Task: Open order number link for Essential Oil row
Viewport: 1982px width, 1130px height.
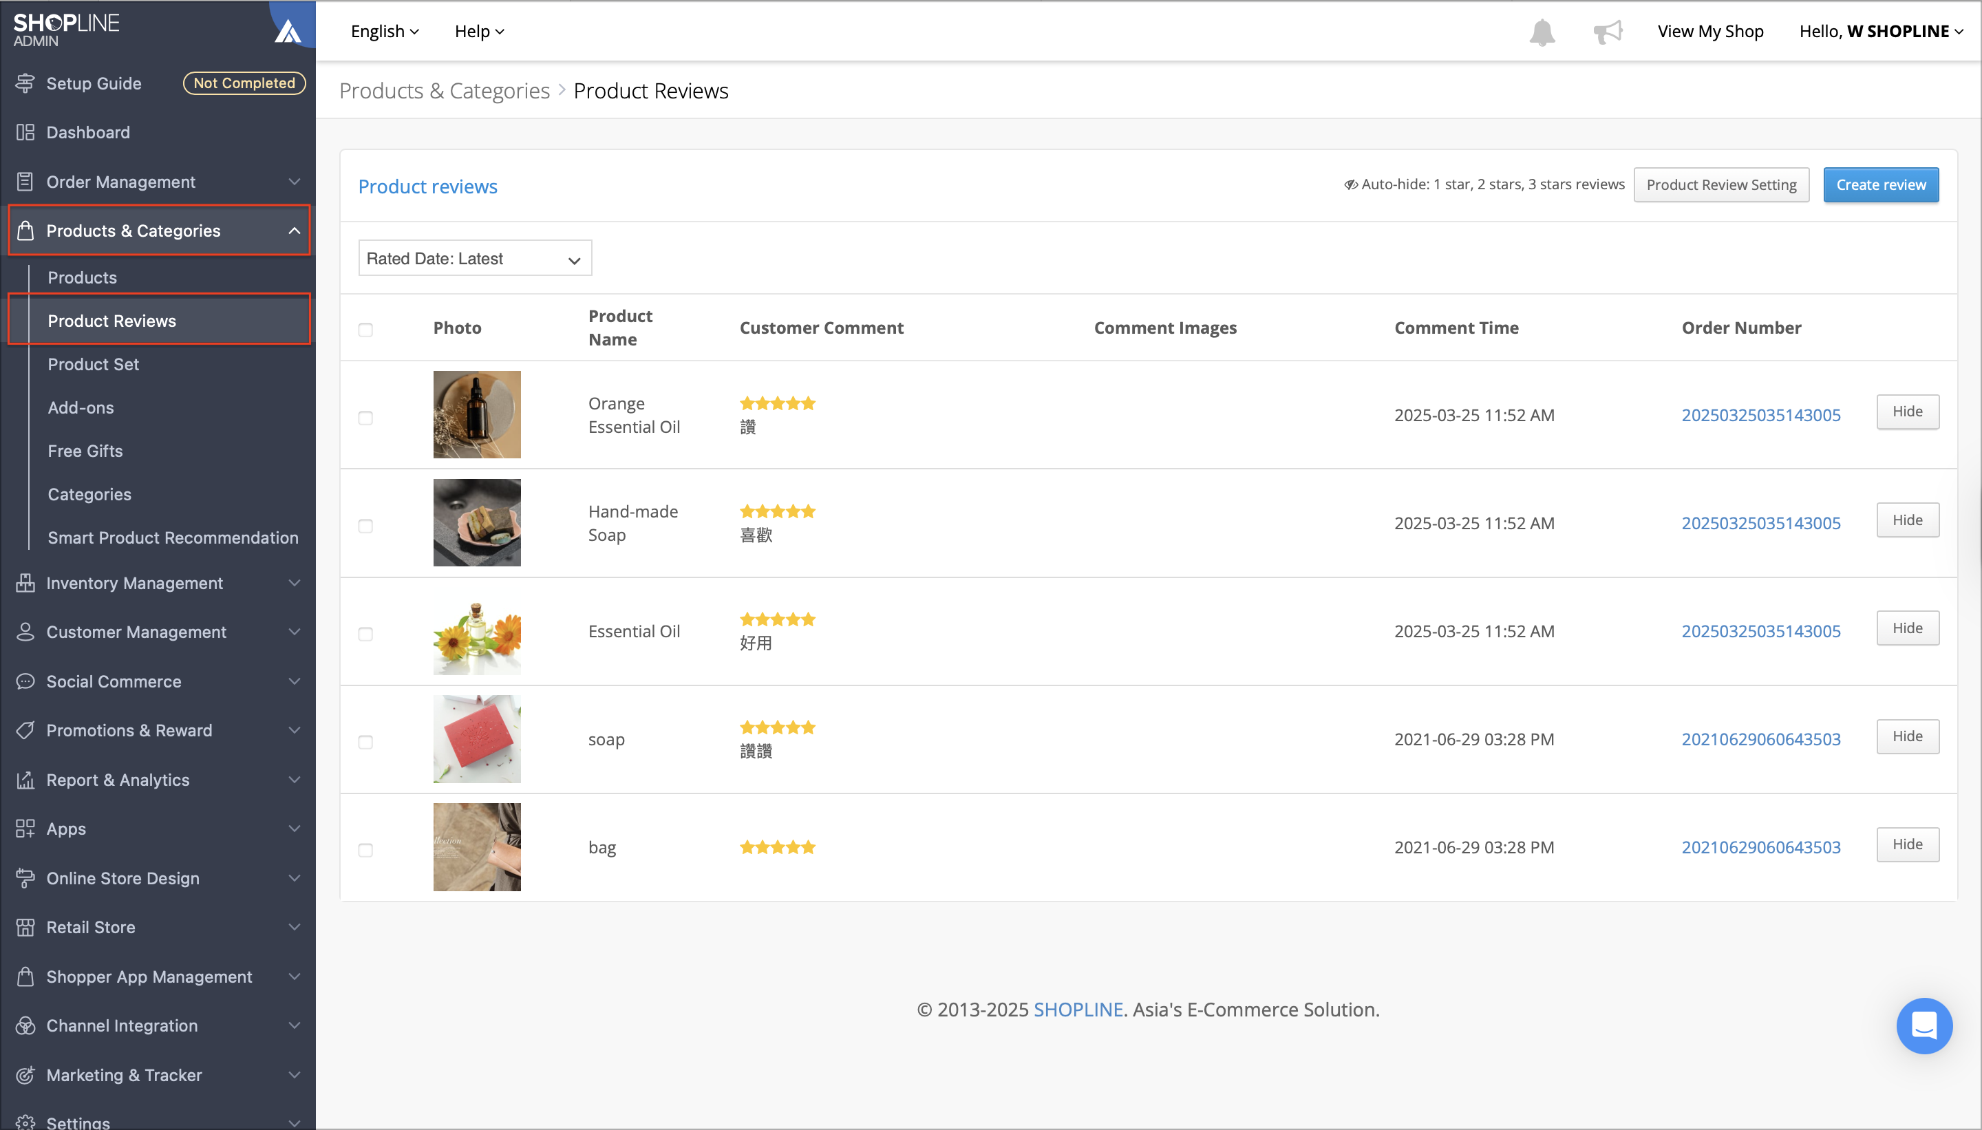Action: coord(1761,632)
